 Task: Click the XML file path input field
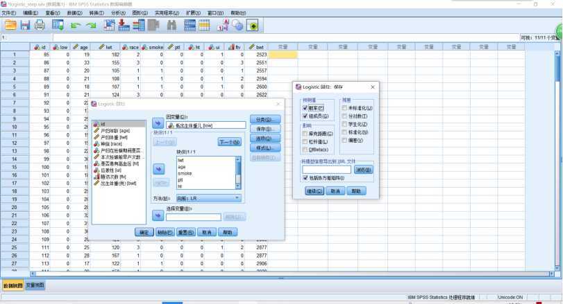point(327,169)
